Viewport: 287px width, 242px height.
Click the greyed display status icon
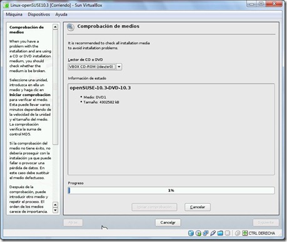pos(228,233)
